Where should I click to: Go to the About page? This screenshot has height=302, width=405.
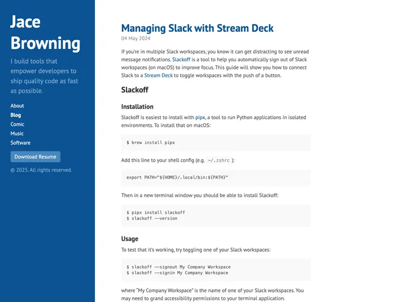click(x=17, y=106)
